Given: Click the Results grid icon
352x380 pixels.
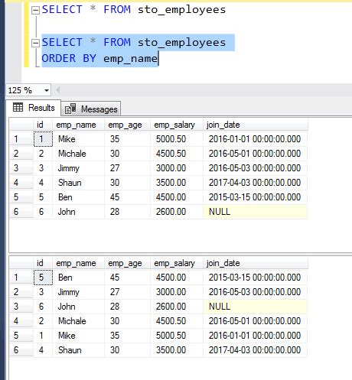Looking at the screenshot, I should coord(18,108).
